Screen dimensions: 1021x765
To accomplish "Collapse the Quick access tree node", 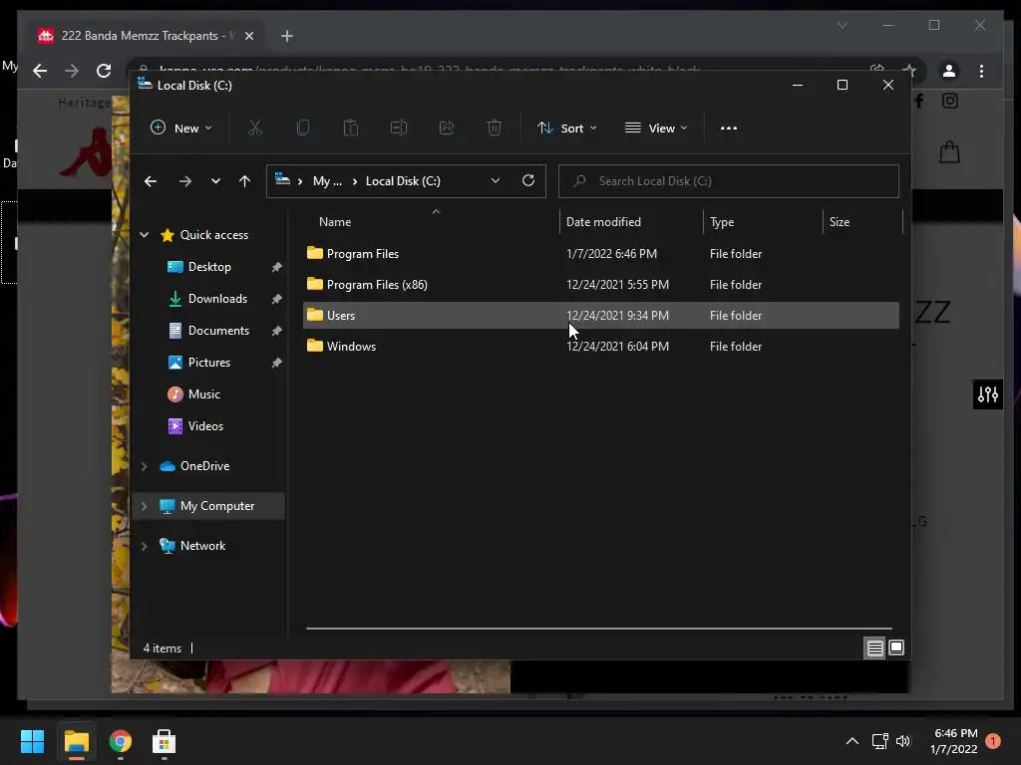I will (x=144, y=235).
